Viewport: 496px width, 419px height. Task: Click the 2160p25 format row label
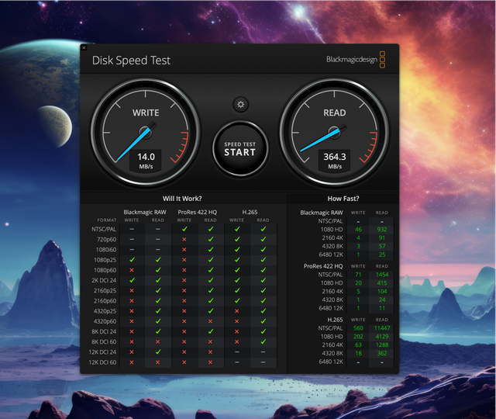click(x=105, y=291)
